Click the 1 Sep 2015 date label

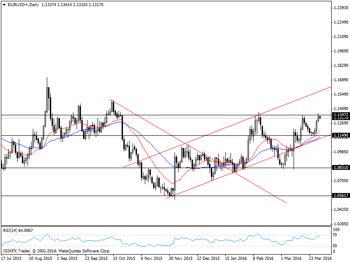[67, 259]
